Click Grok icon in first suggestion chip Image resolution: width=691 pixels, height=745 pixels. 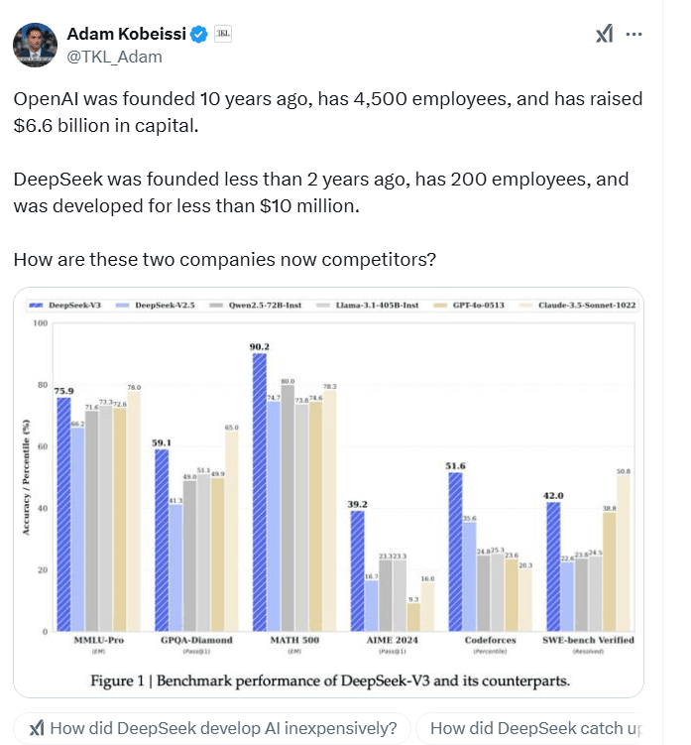coord(36,728)
